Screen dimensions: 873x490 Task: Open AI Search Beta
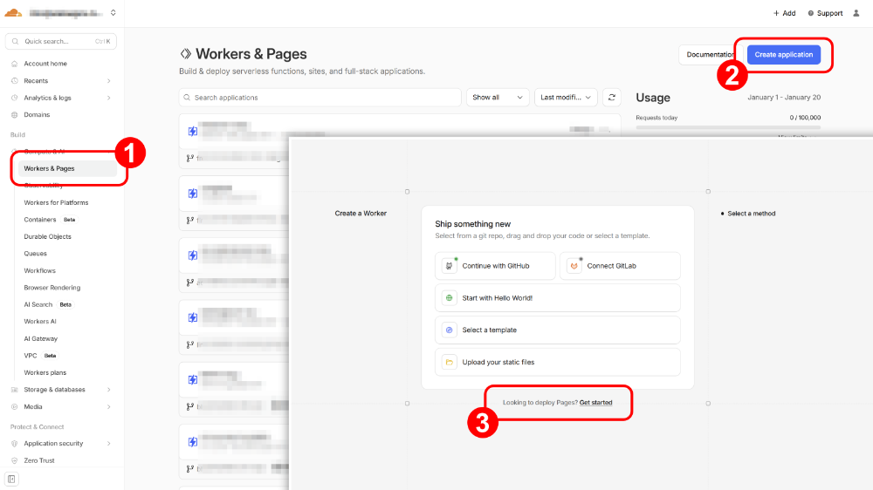pyautogui.click(x=48, y=305)
